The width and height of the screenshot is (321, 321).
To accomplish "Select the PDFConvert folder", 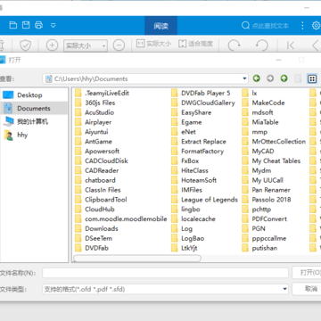I will 265,218.
